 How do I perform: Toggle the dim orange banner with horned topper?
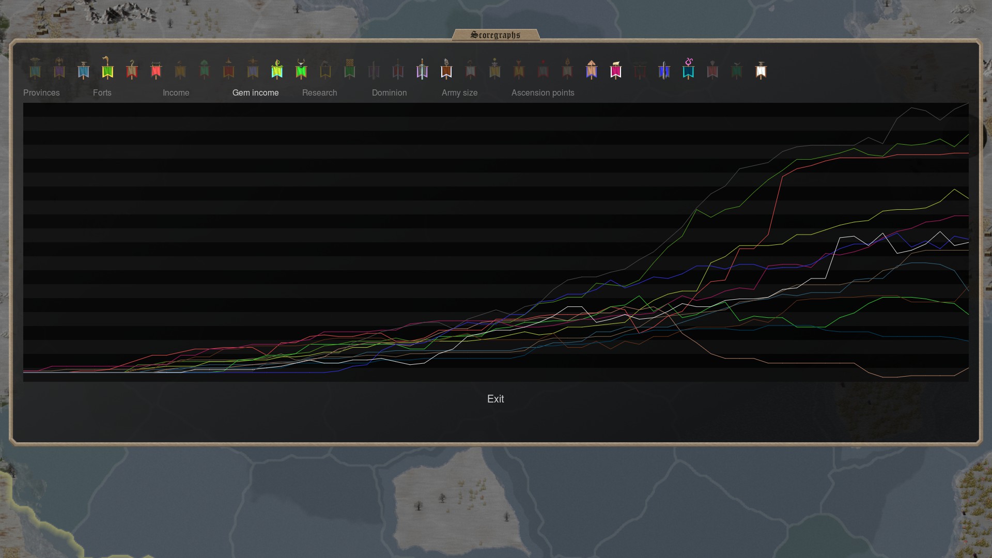519,68
